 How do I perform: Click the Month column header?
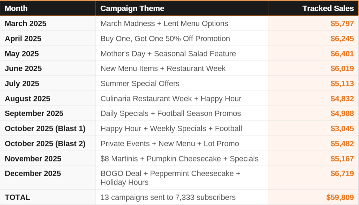point(16,8)
